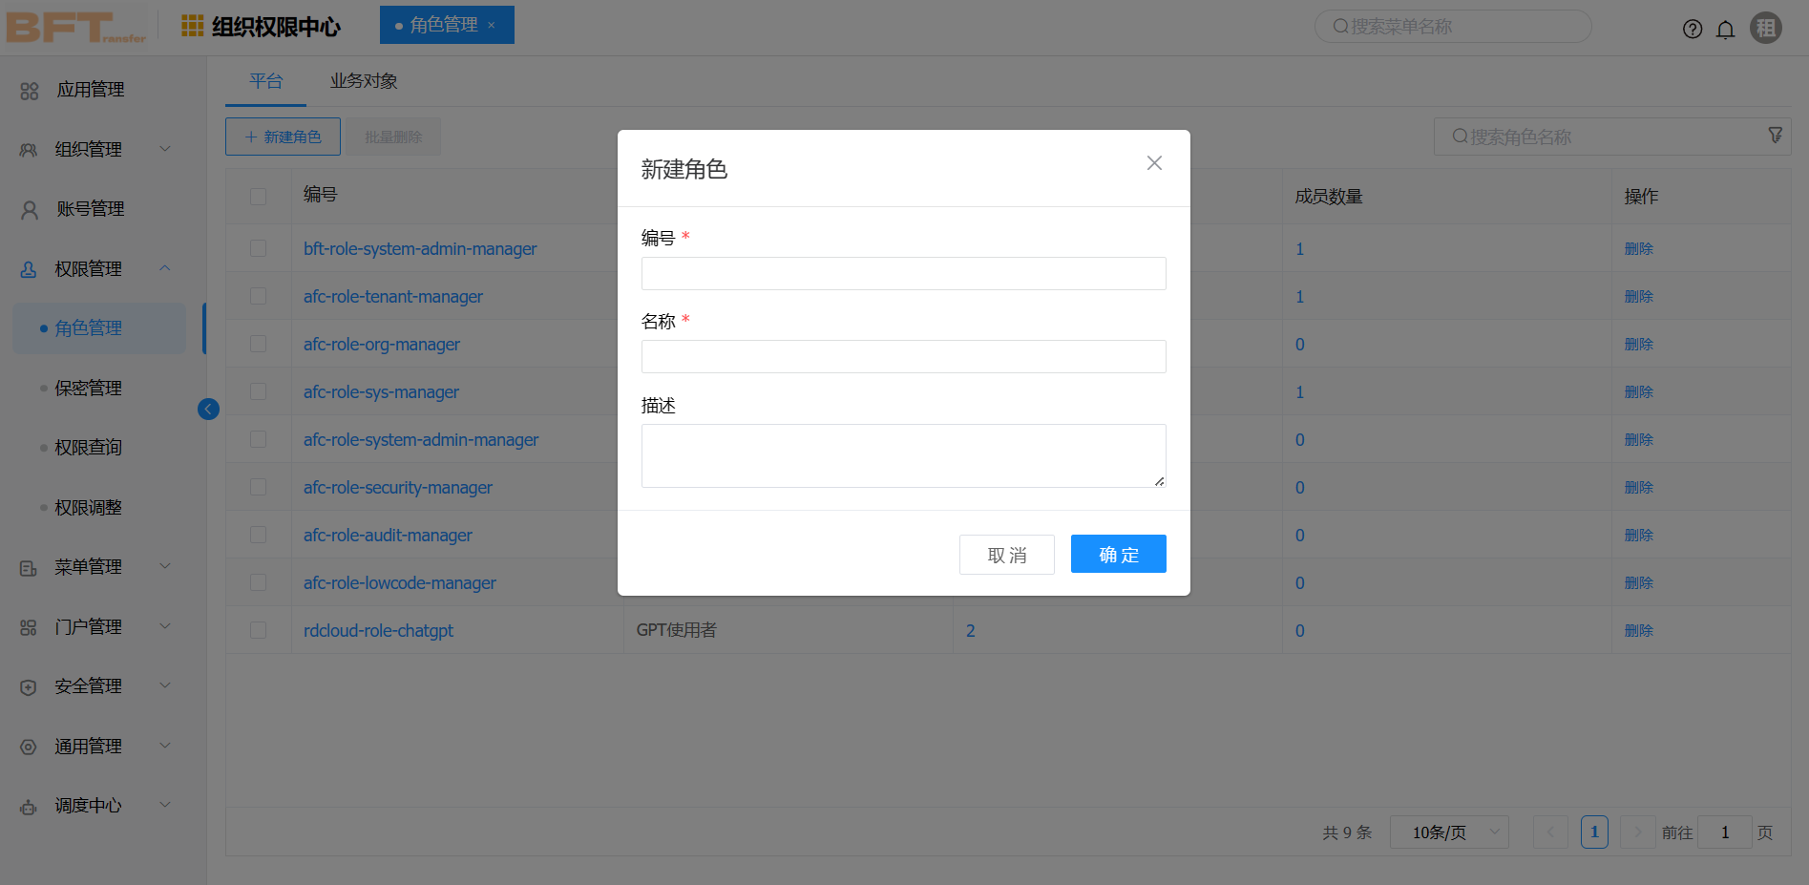Click the 取消 cancel button
Image resolution: width=1809 pixels, height=885 pixels.
click(1006, 554)
